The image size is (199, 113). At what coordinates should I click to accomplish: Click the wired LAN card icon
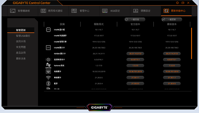click(48, 72)
